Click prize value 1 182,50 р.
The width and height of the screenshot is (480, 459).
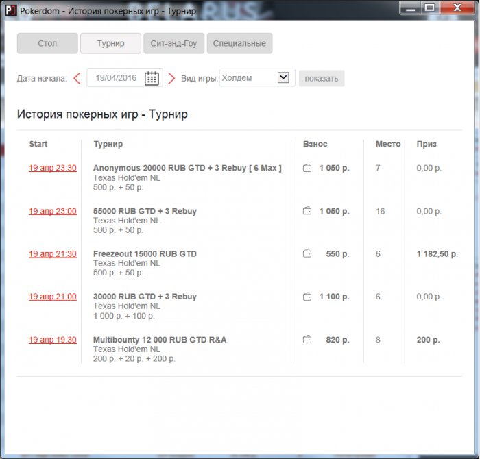click(437, 253)
